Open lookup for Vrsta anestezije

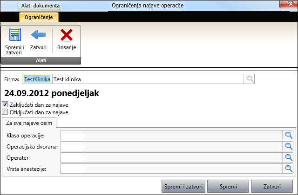pyautogui.click(x=289, y=169)
